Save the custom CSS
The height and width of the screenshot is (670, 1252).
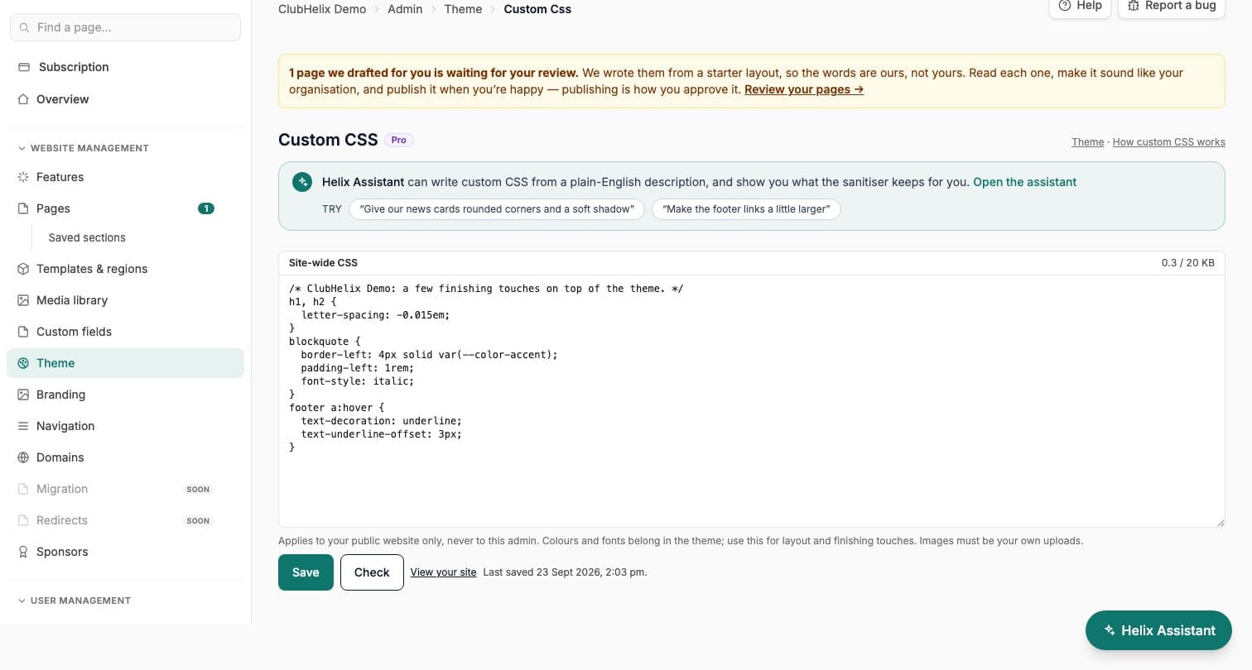click(306, 572)
